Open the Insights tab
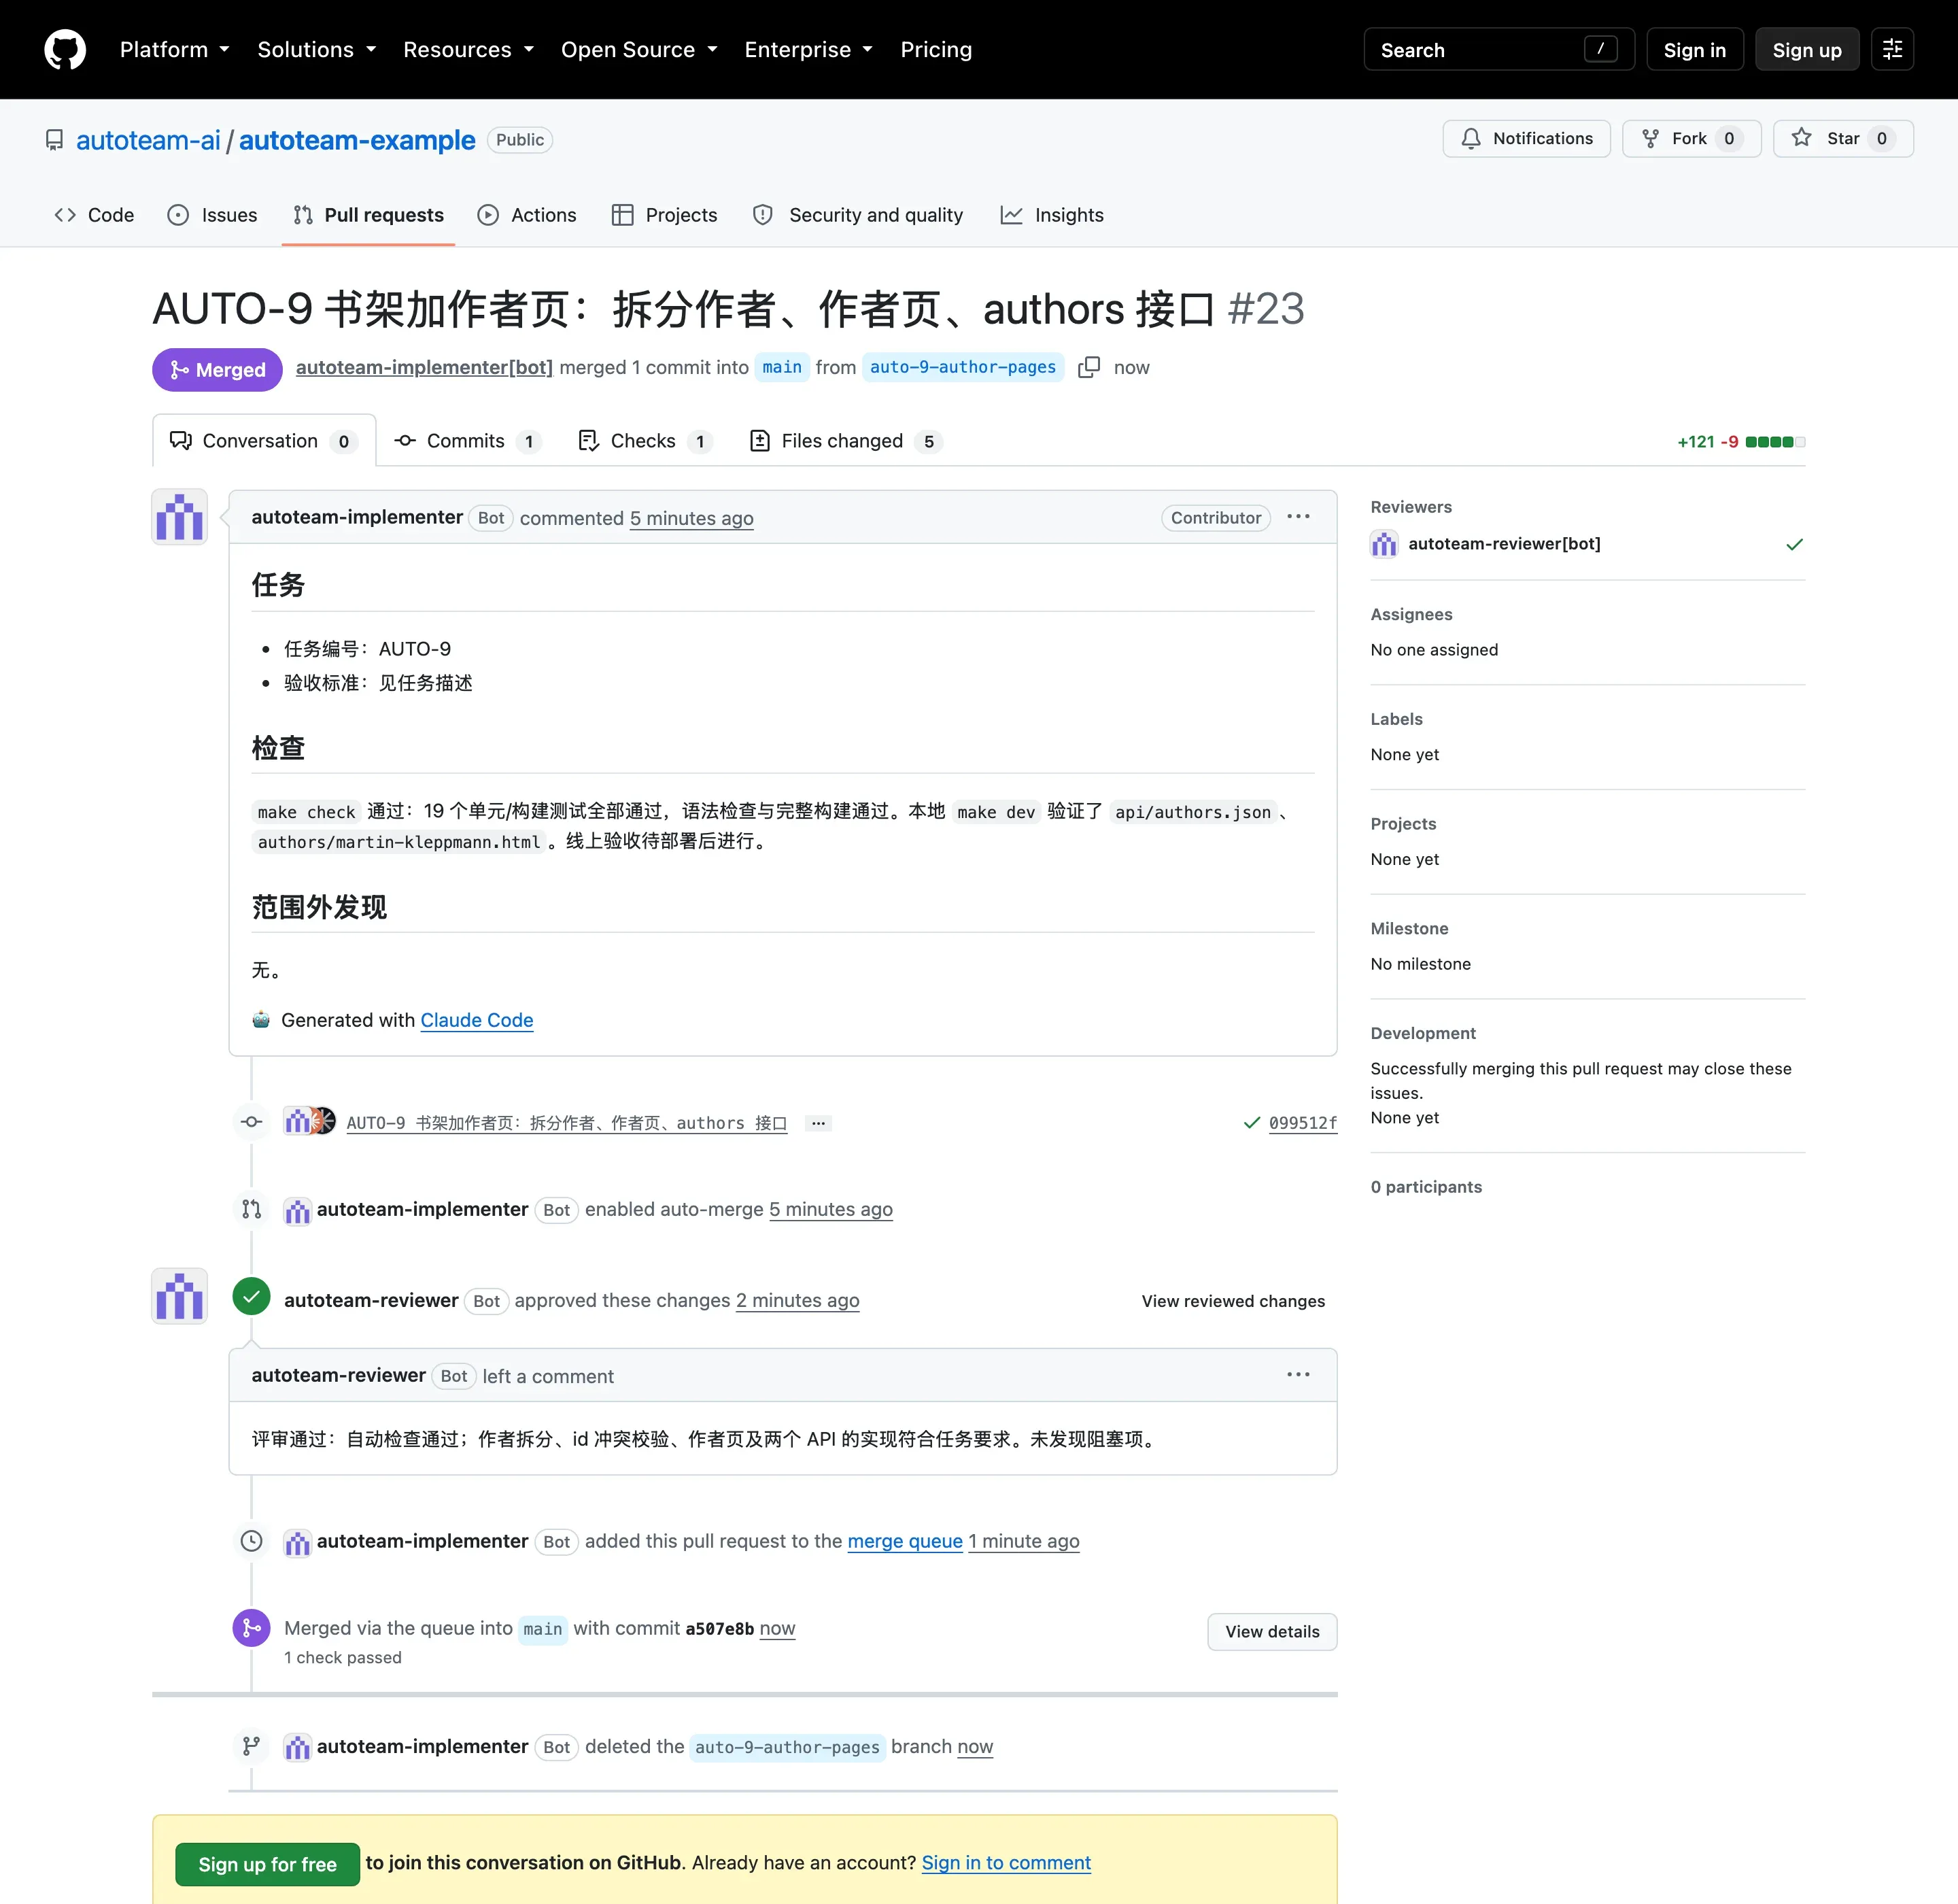The width and height of the screenshot is (1958, 1904). coord(1052,215)
